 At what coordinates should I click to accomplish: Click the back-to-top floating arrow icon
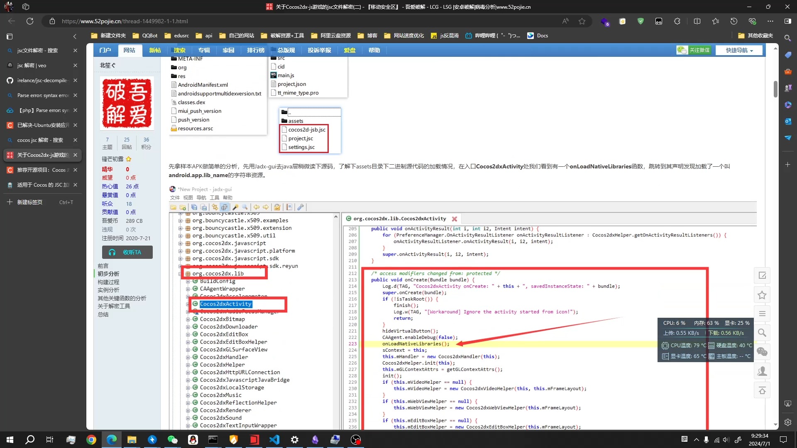pos(762,390)
